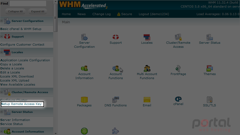The image size is (240, 135).
Task: Collapse the Account Information section
Action: (x=2, y=131)
